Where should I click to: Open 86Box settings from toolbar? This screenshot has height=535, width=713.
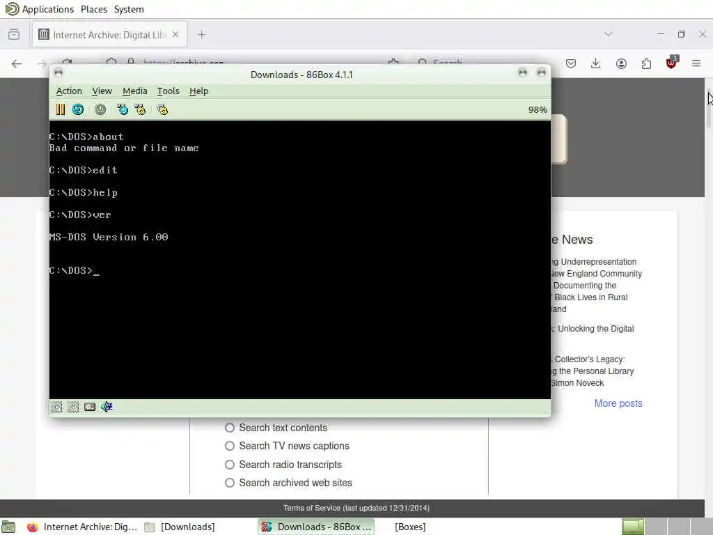pyautogui.click(x=162, y=109)
